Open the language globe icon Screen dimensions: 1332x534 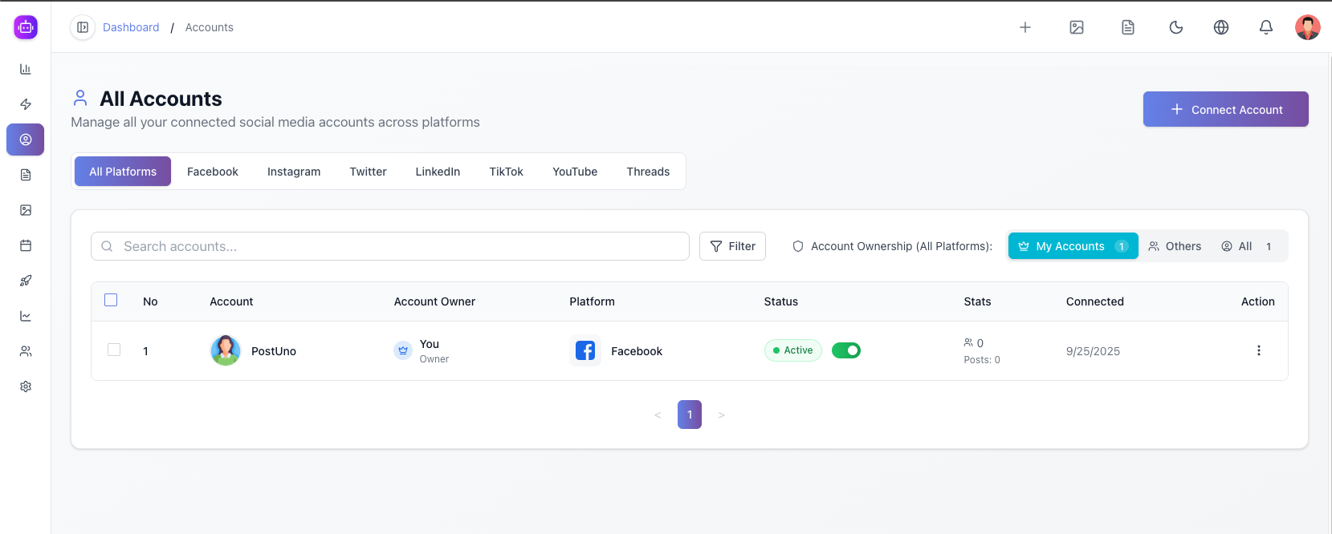tap(1220, 27)
